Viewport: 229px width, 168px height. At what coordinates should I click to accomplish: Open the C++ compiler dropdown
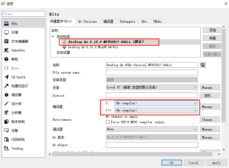156,110
